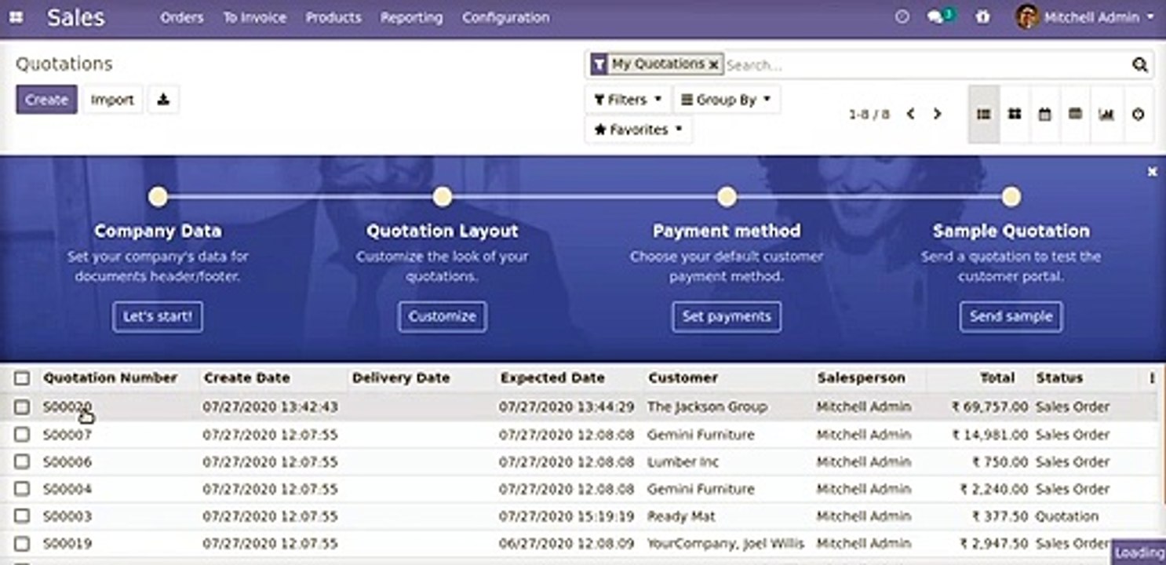Click the Import button
The height and width of the screenshot is (565, 1166).
coord(112,100)
